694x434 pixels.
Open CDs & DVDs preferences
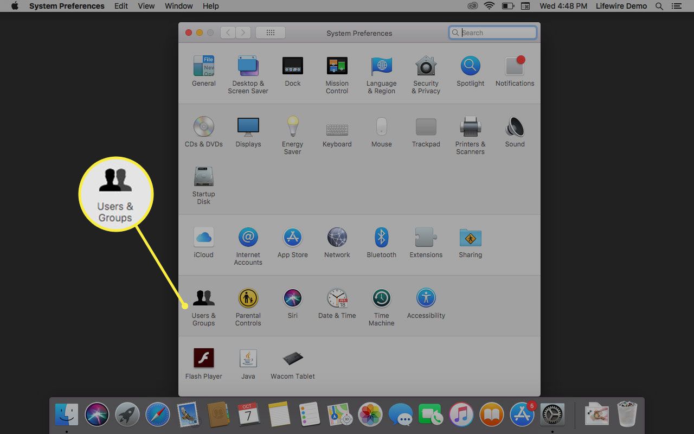(204, 131)
